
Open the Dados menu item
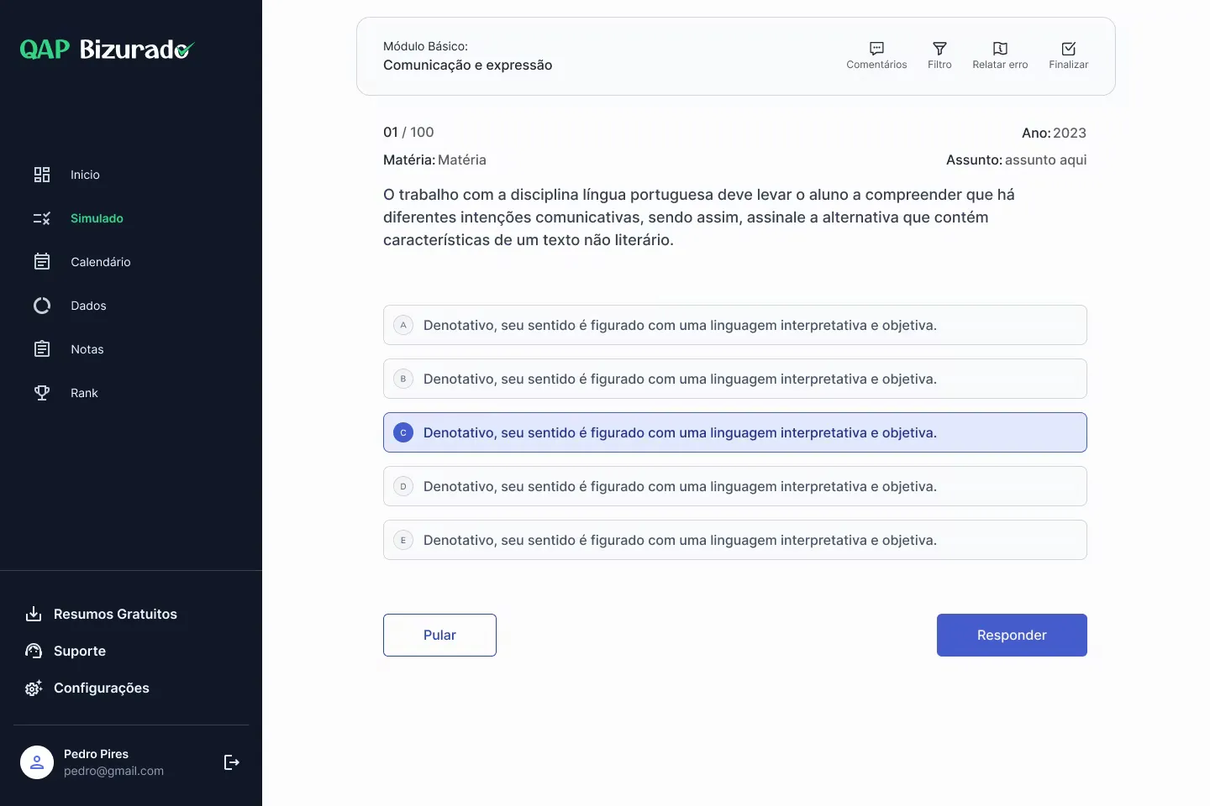(x=88, y=306)
